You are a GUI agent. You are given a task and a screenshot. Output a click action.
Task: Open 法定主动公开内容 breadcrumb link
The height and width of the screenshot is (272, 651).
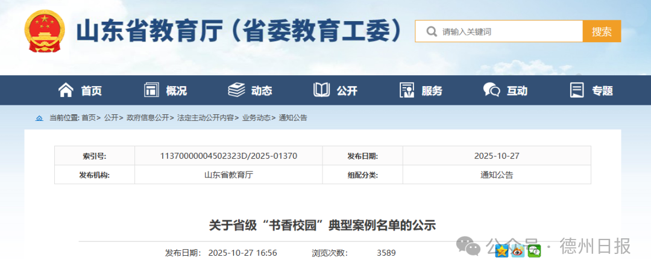pos(205,118)
